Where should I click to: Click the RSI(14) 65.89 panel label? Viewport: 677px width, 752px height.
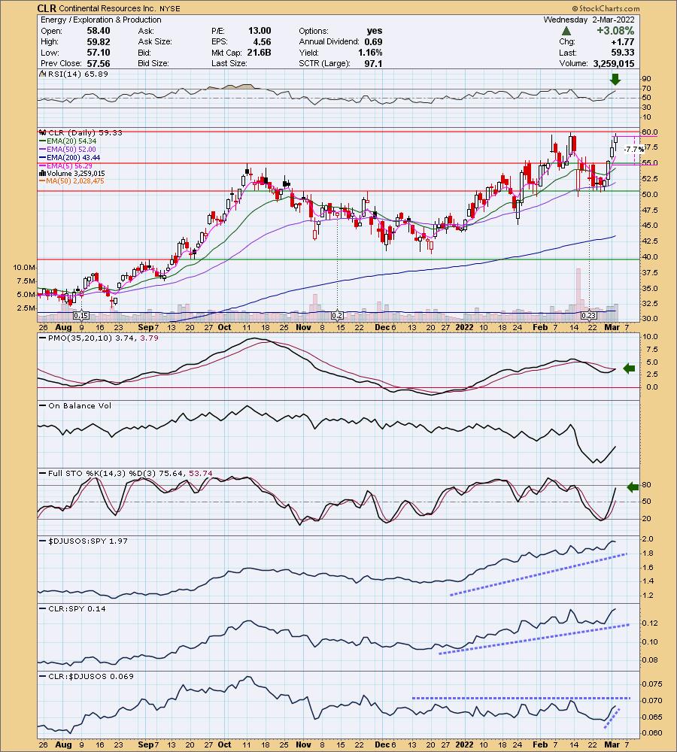coord(77,74)
